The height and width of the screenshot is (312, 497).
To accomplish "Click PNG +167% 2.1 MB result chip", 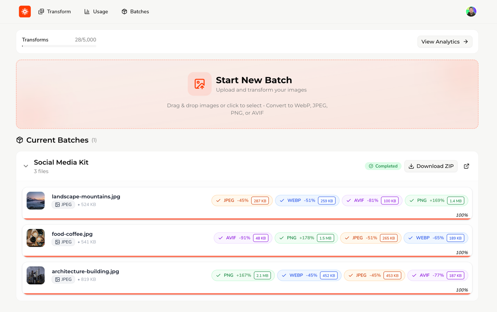I will (x=243, y=275).
